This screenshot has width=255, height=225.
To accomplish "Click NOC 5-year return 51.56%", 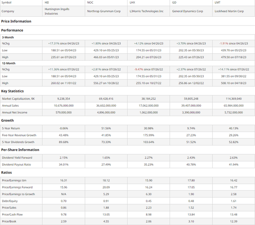I will click(x=106, y=128).
